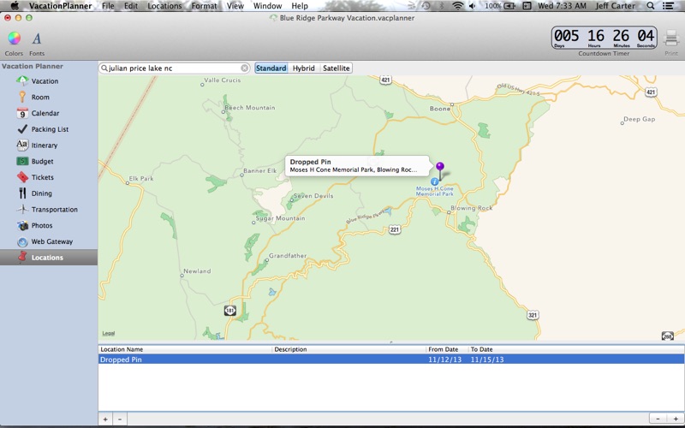Select the Room key icon
This screenshot has height=428, width=685.
click(x=22, y=97)
